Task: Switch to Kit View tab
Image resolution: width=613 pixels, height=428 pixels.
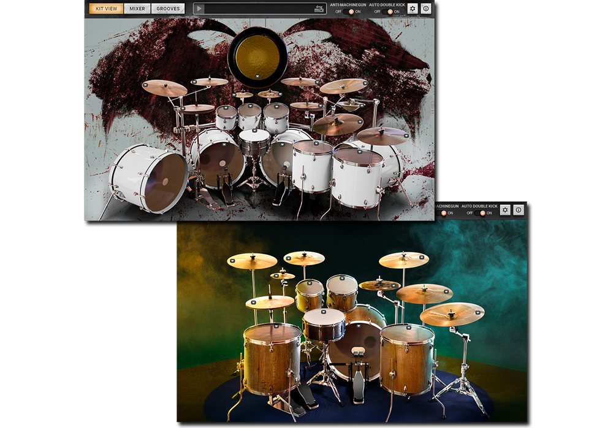Action: click(106, 9)
